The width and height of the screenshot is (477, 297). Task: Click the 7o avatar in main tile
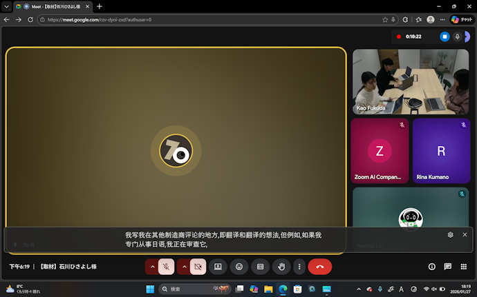point(176,151)
